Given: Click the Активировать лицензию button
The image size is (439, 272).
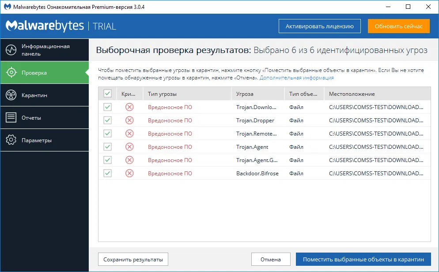Looking at the screenshot, I should pos(319,26).
